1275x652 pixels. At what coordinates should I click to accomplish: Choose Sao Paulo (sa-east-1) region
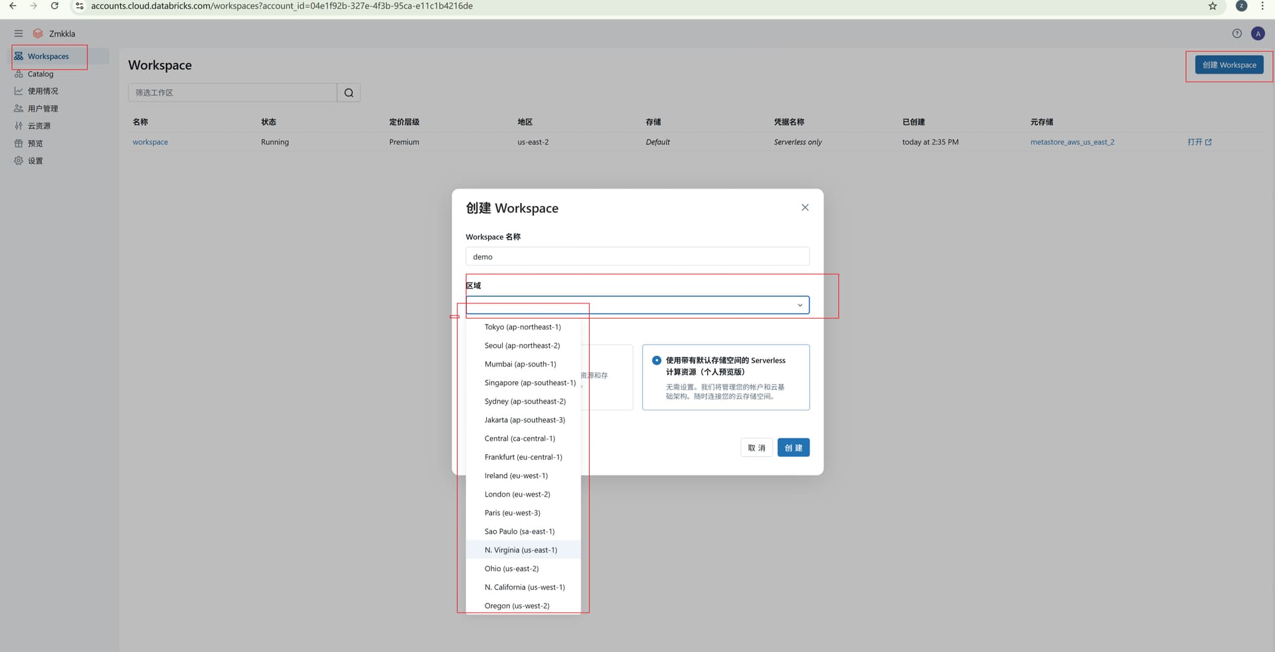tap(523, 531)
